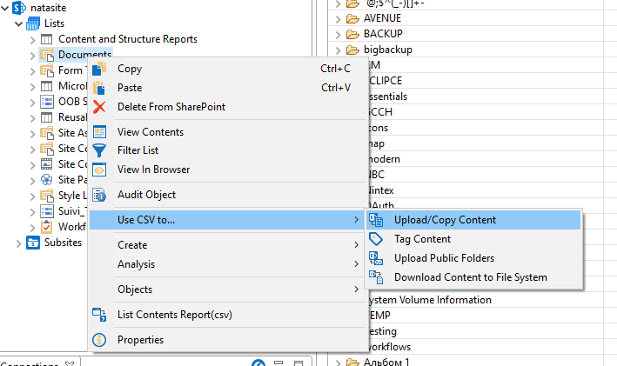Select Delete From SharePoint
Viewport: 617px width, 366px height.
coord(228,107)
